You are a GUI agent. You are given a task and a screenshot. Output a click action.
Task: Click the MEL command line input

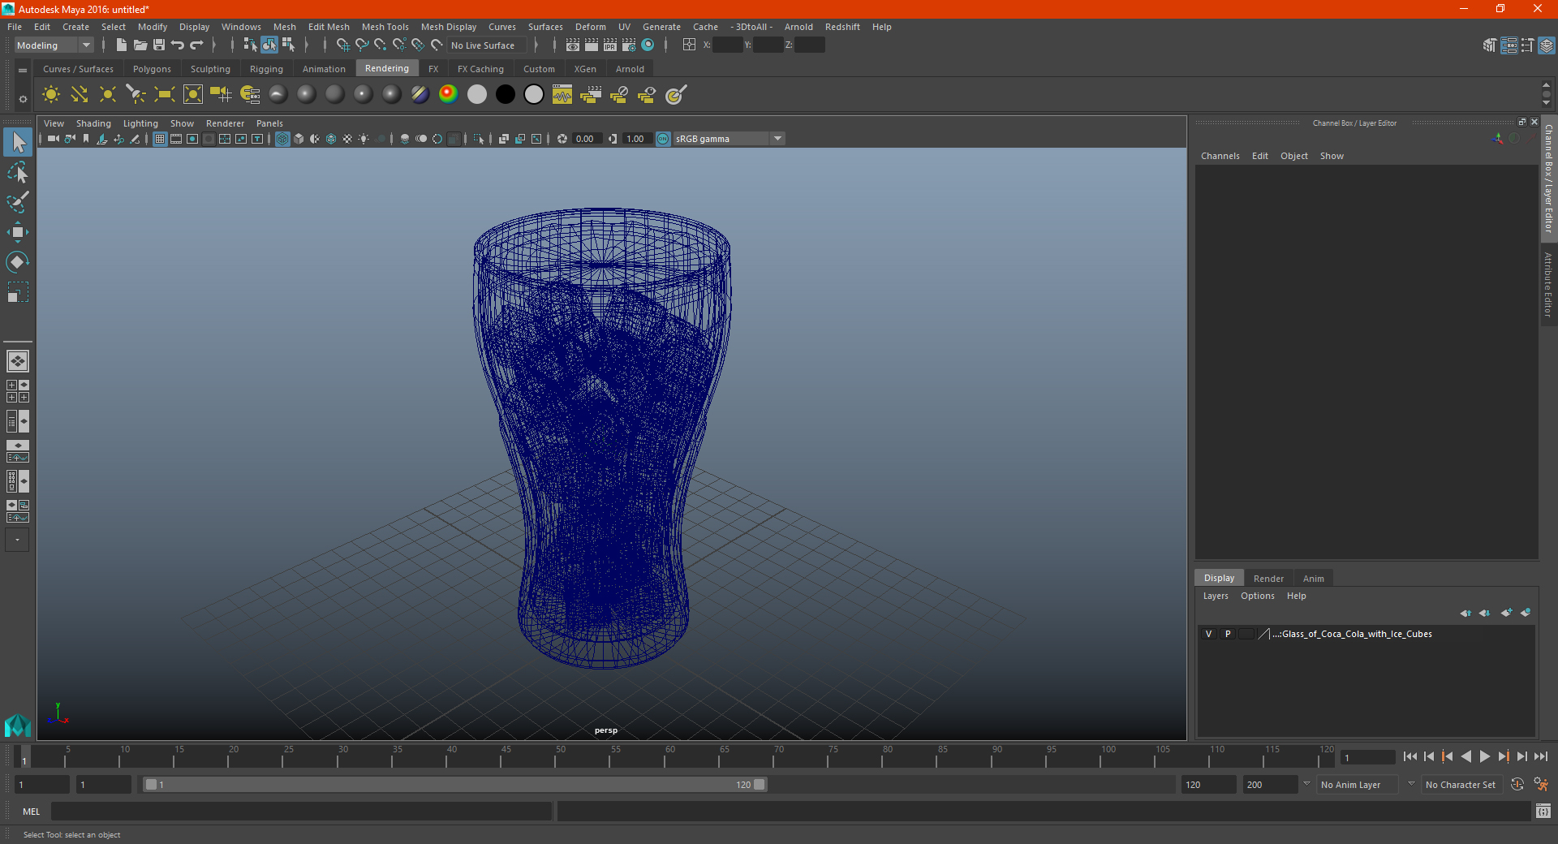[x=302, y=812]
